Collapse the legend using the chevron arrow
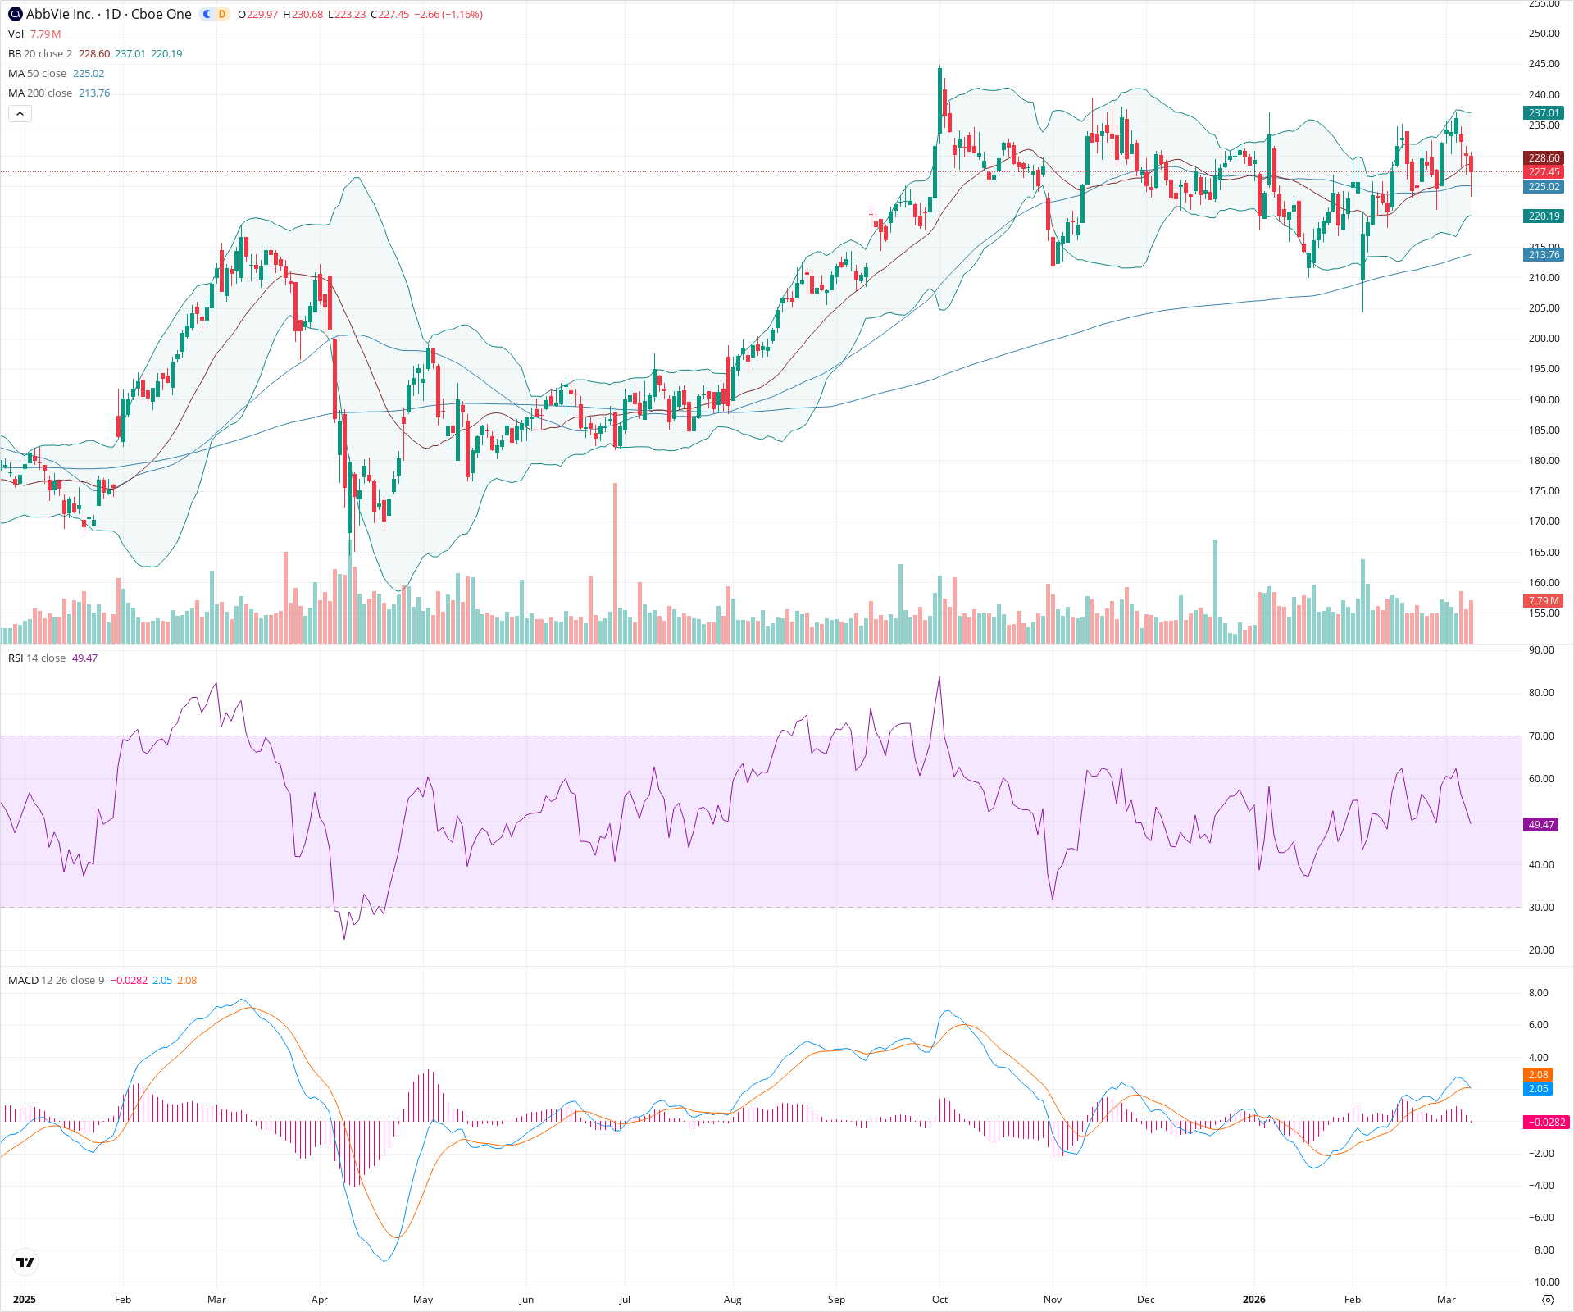 point(19,113)
